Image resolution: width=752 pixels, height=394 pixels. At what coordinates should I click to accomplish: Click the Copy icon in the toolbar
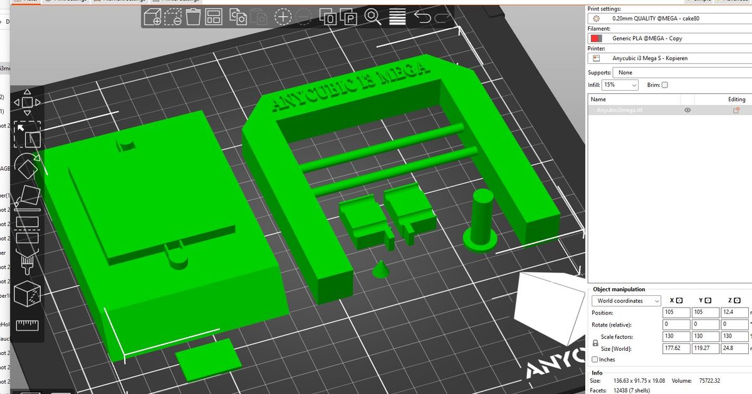tap(237, 17)
